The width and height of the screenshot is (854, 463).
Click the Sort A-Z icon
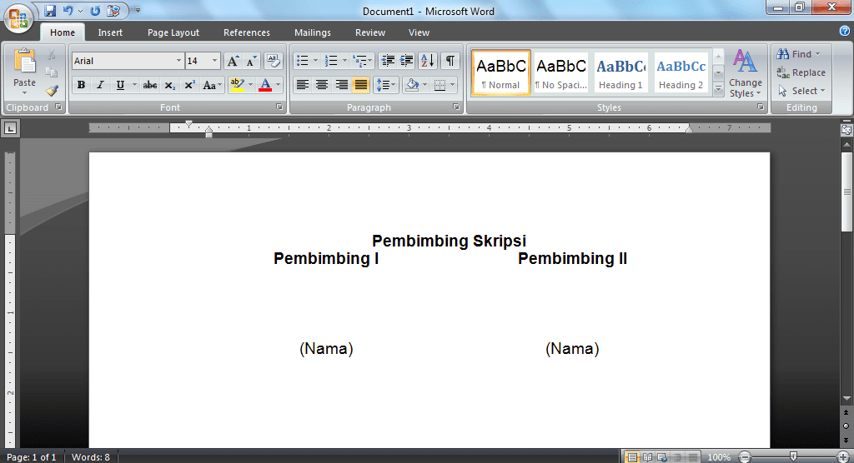[428, 61]
